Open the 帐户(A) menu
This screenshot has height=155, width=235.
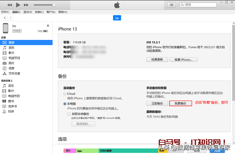click(x=51, y=12)
